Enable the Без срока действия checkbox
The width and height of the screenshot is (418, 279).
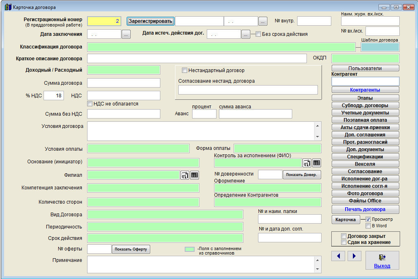coord(258,34)
